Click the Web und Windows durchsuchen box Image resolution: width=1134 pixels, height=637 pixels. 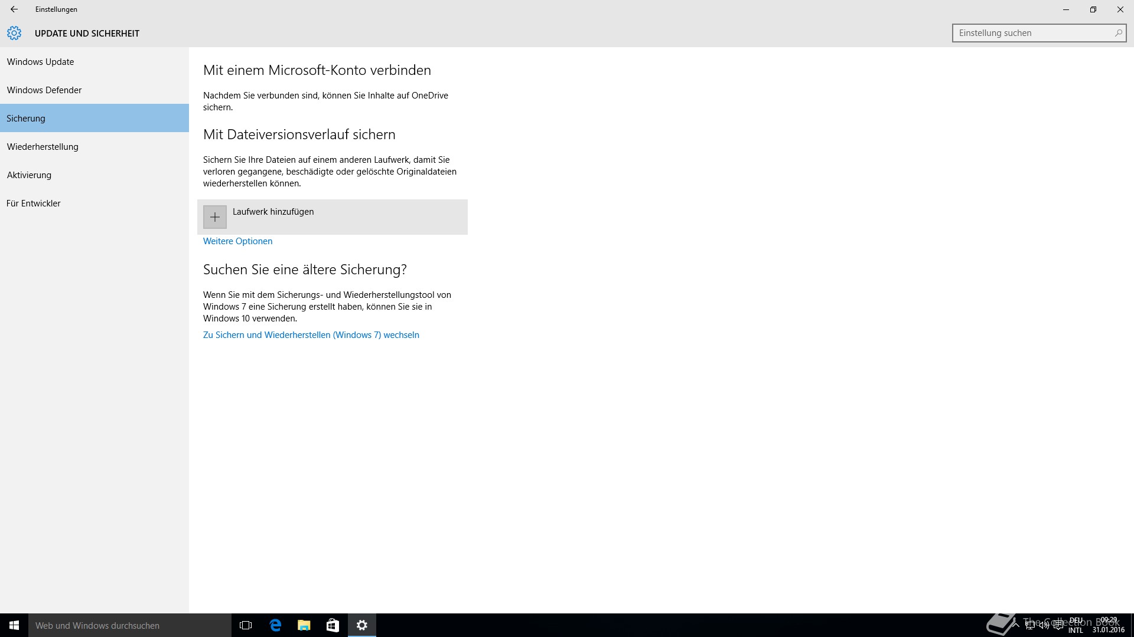(130, 625)
